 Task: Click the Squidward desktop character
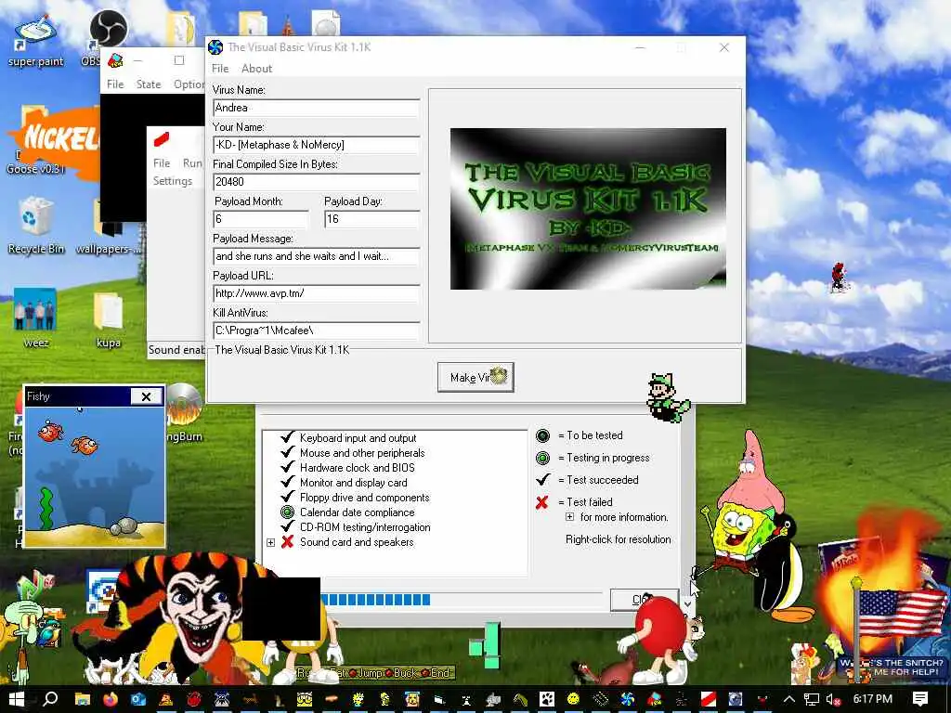tap(25, 630)
